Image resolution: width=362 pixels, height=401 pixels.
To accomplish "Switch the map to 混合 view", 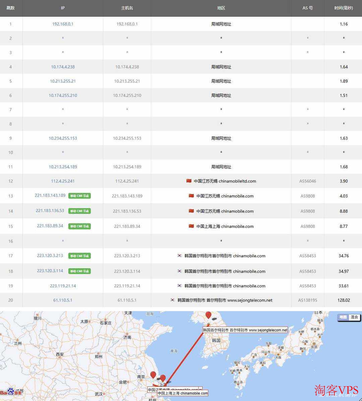I will click(x=354, y=317).
